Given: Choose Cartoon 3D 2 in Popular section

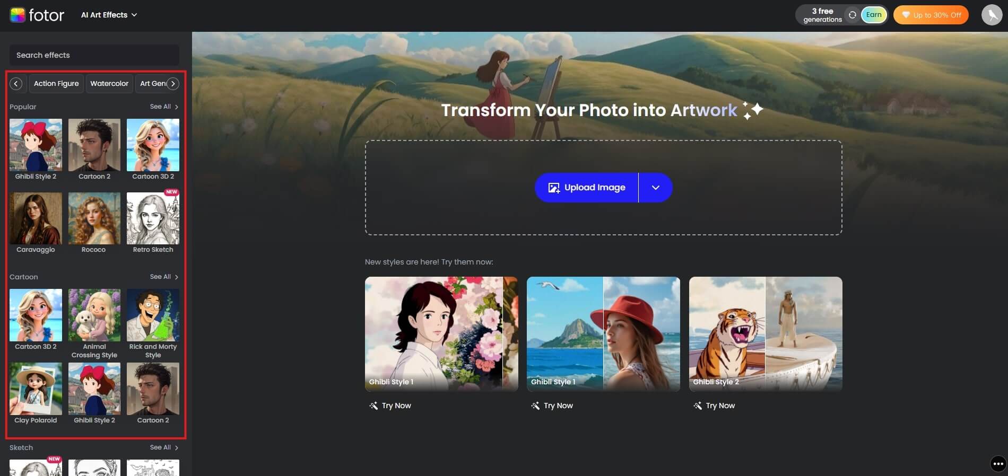Looking at the screenshot, I should click(x=153, y=149).
